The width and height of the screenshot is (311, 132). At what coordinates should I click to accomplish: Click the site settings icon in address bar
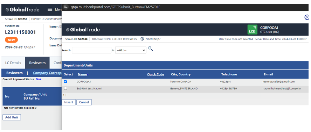[x=66, y=7]
